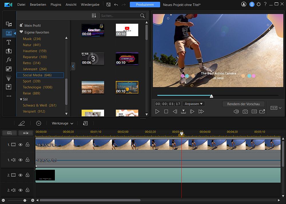Select the Game Start template thumbnail
This screenshot has height=204, width=286.
[x=93, y=30]
